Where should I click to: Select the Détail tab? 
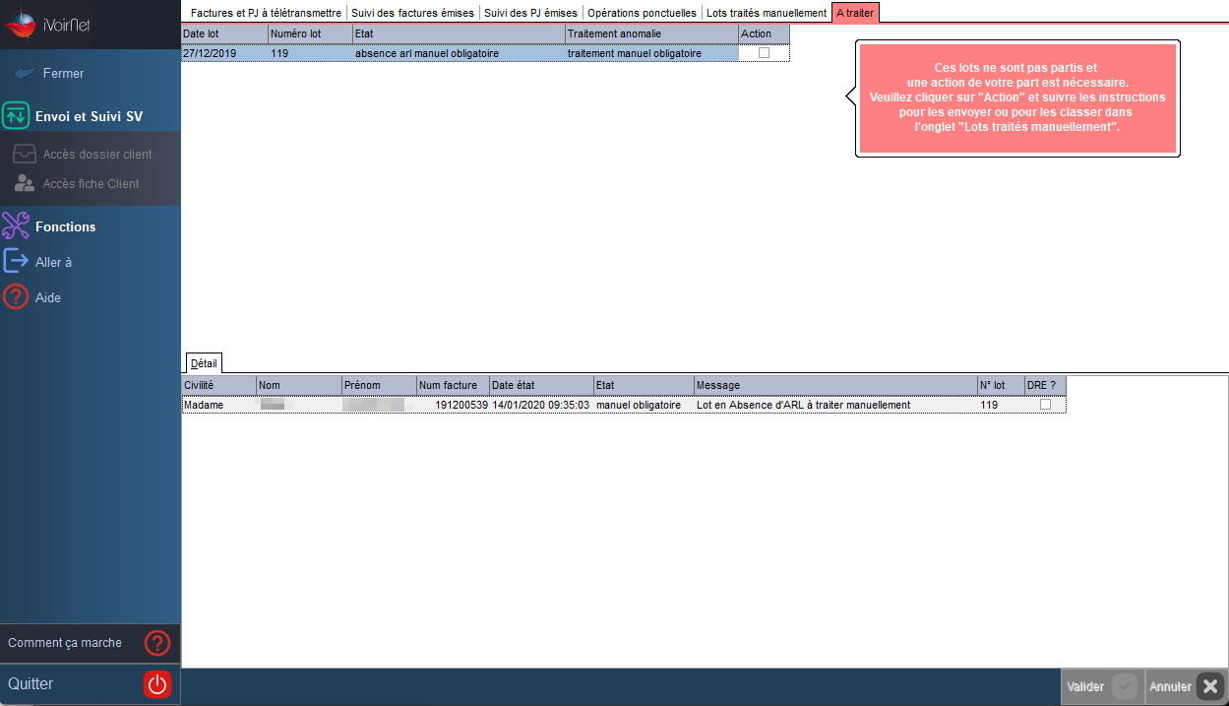pyautogui.click(x=204, y=363)
